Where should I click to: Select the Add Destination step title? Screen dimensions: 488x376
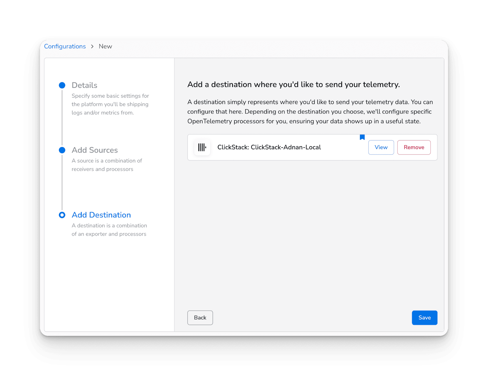click(x=101, y=215)
